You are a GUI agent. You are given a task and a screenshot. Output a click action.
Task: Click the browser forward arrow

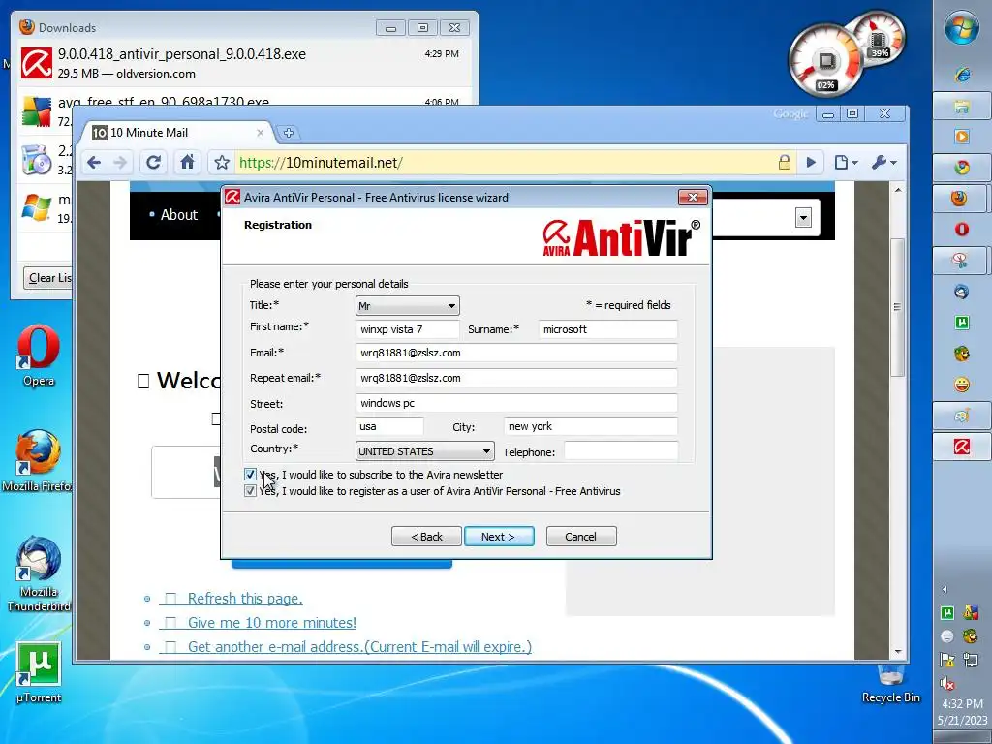[120, 163]
